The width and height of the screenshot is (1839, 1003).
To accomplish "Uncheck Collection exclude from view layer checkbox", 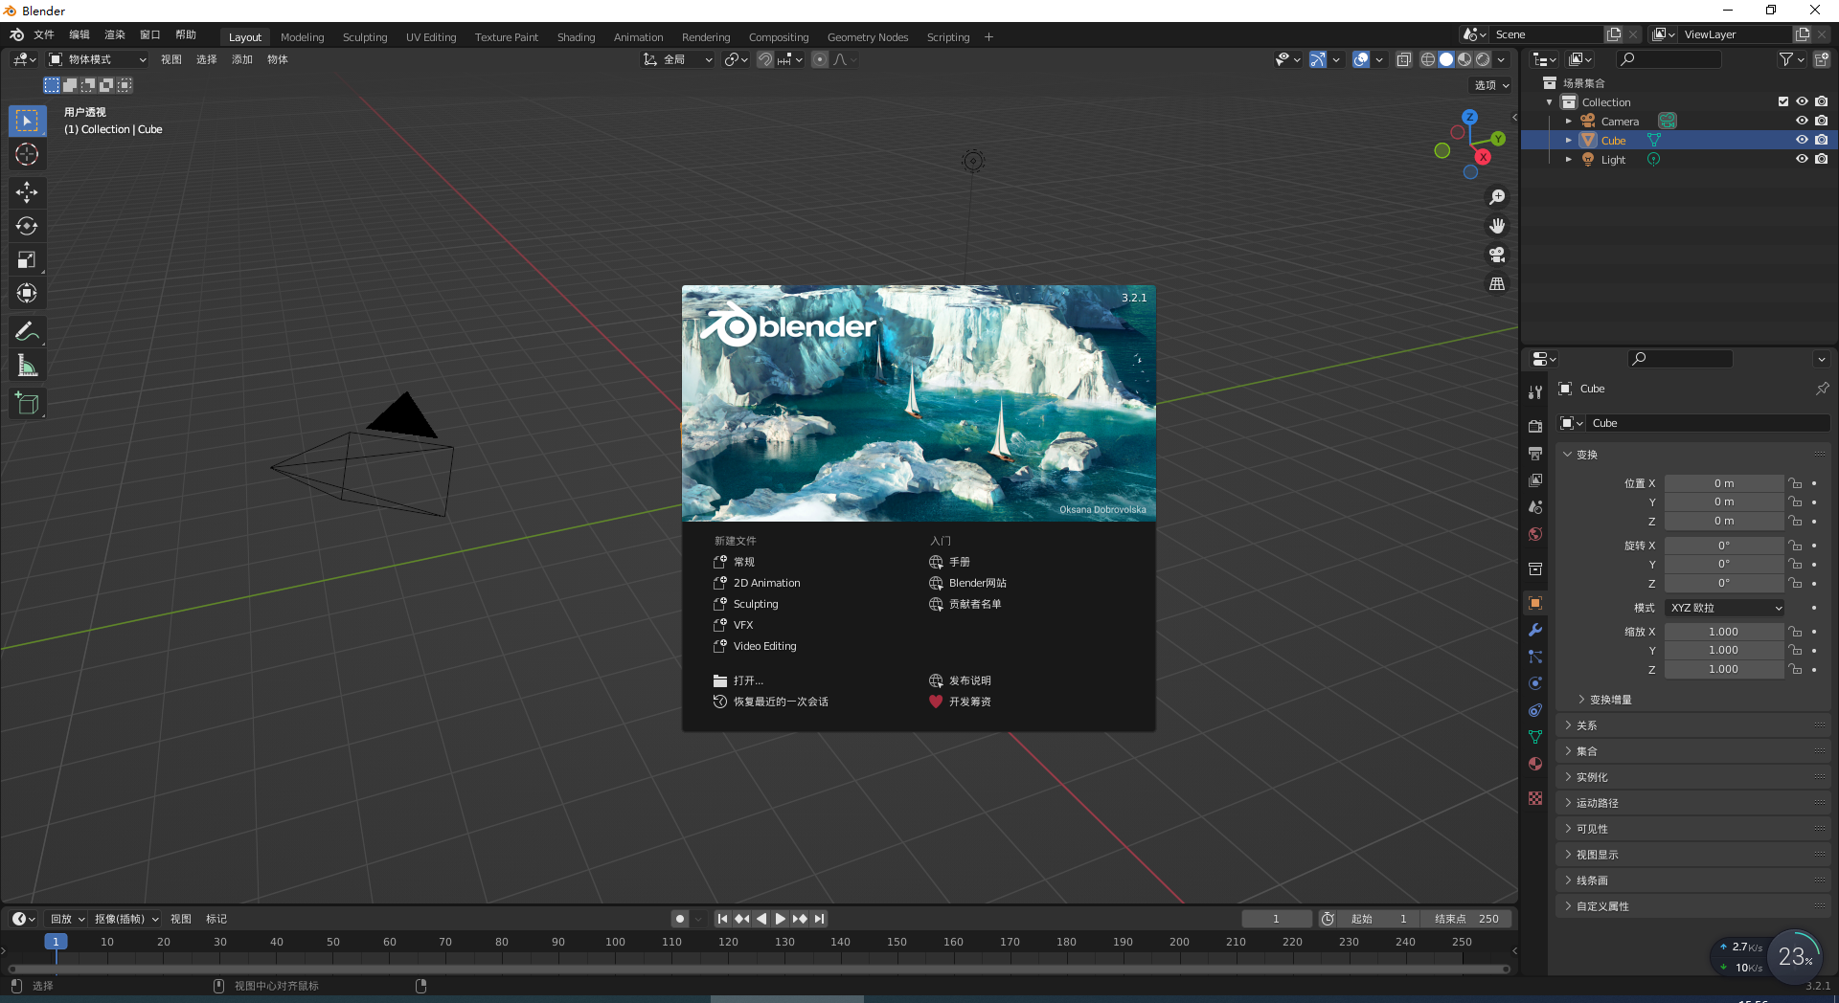I will point(1782,101).
